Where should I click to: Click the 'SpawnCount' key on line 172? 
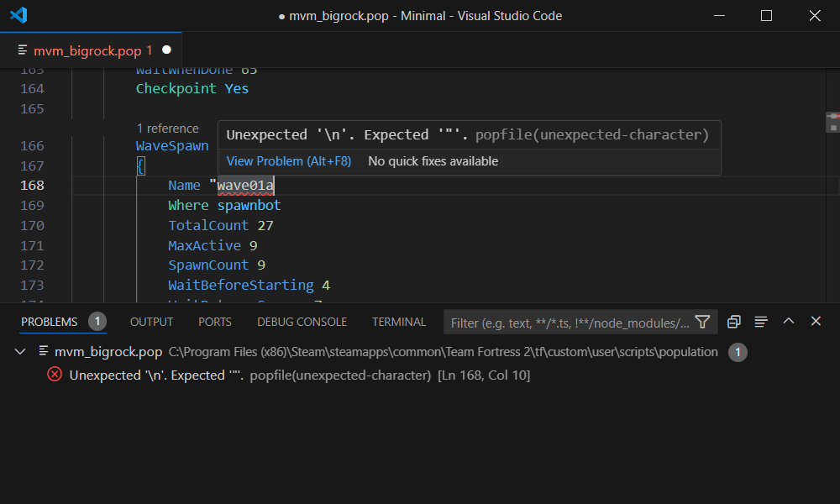pyautogui.click(x=208, y=265)
